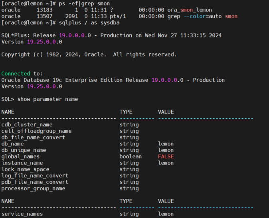Screen dimensions: 269x218
Task: Click first NAME column header
Action: (8, 112)
